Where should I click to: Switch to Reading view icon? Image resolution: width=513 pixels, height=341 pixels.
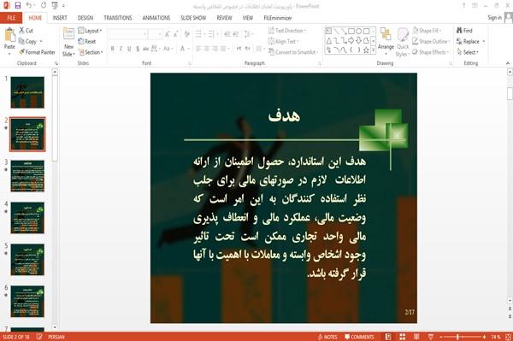coord(416,337)
